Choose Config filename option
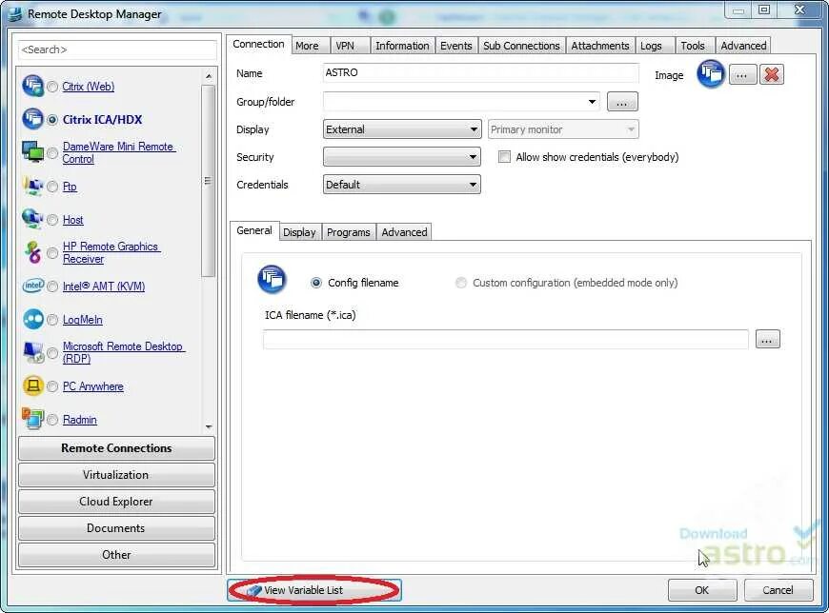This screenshot has height=613, width=829. 316,283
